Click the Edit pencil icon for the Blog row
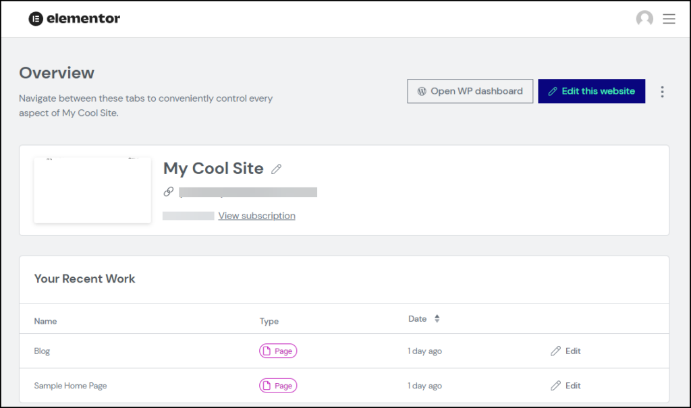 [x=555, y=351]
